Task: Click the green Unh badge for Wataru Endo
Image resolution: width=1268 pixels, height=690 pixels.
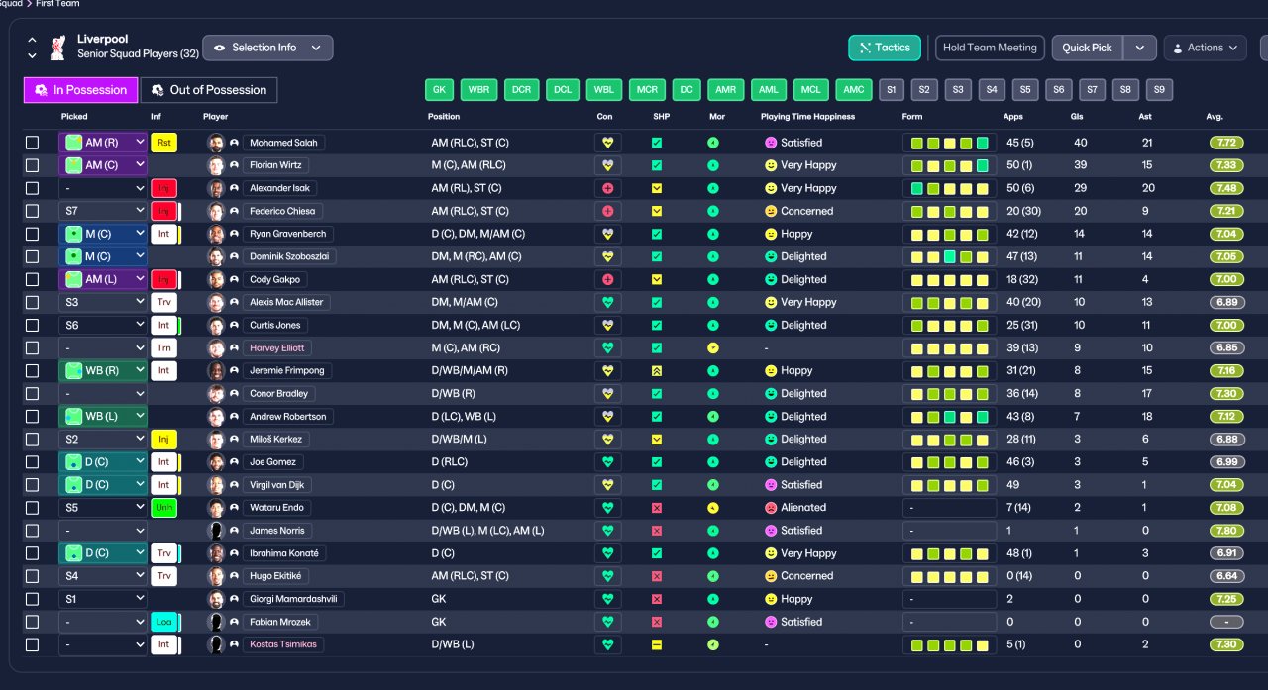Action: [x=163, y=507]
